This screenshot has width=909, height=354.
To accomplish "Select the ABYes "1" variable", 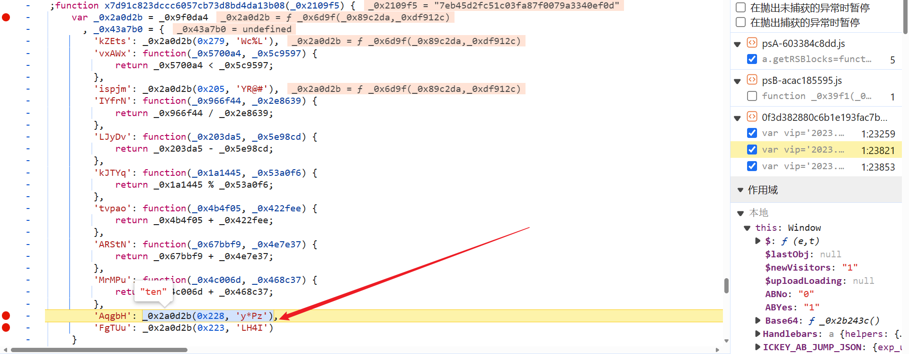I will coord(792,308).
